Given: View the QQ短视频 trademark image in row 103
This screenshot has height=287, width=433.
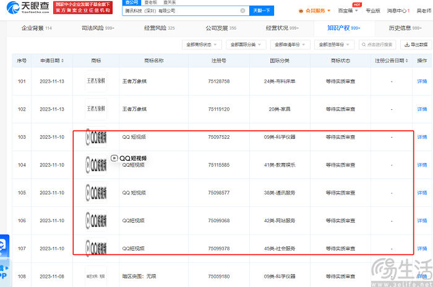Looking at the screenshot, I should coord(96,137).
